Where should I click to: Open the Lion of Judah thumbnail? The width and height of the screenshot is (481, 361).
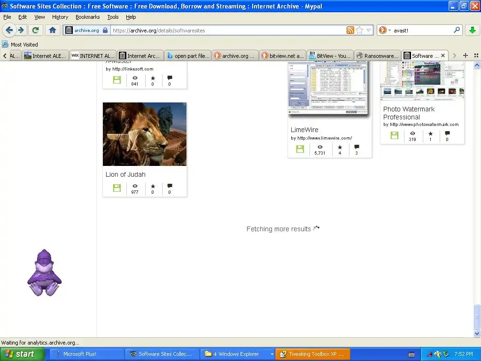(145, 134)
